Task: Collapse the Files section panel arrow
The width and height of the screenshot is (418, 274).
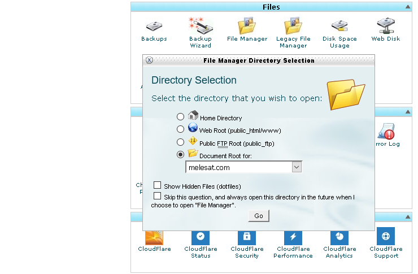Action: click(408, 7)
